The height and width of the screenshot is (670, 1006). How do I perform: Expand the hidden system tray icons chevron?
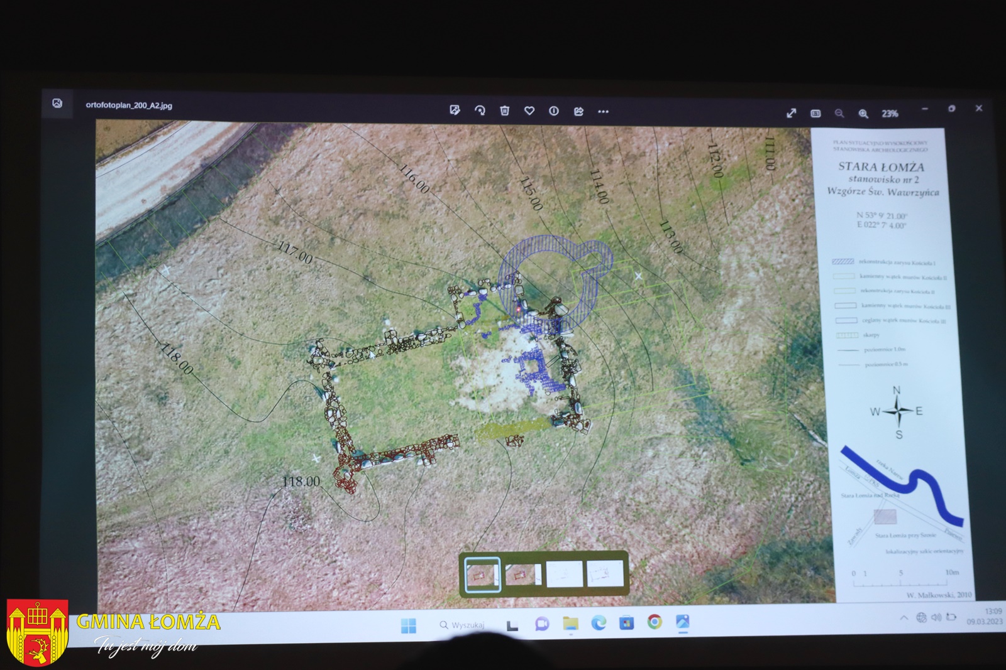(904, 618)
